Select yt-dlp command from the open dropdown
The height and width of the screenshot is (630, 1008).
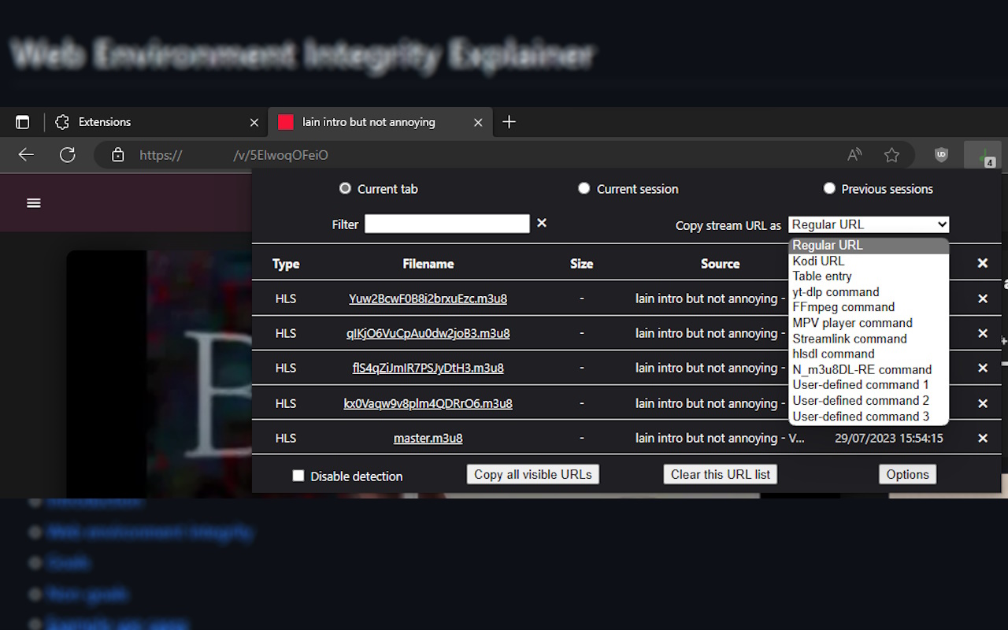coord(836,291)
